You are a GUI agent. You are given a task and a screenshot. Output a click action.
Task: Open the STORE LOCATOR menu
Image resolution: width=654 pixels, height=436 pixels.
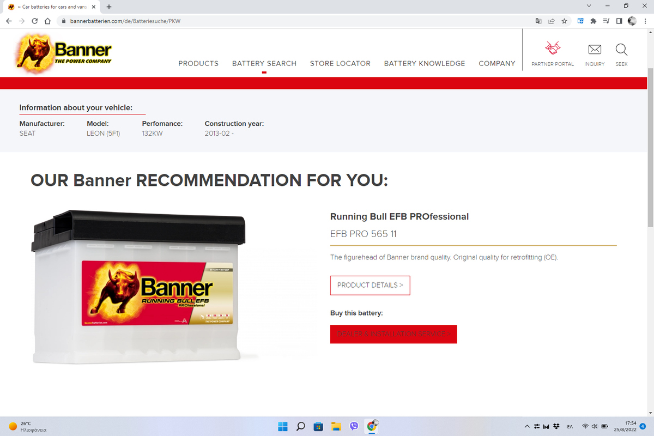tap(340, 64)
